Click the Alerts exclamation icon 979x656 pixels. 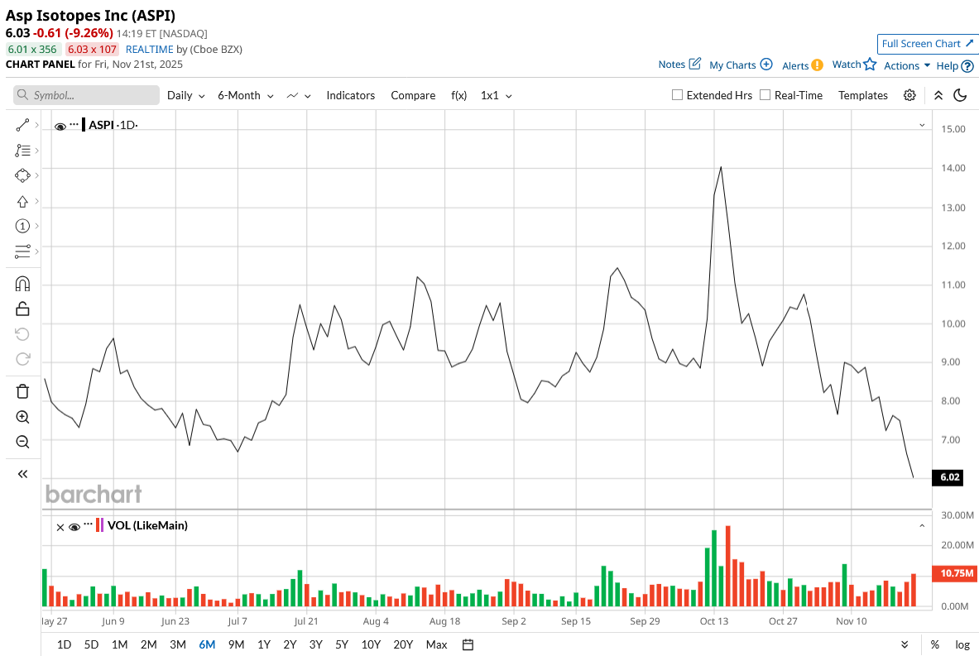(818, 65)
